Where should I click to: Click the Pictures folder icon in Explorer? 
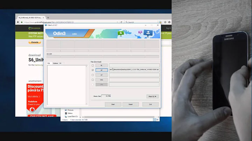[x=66, y=110]
